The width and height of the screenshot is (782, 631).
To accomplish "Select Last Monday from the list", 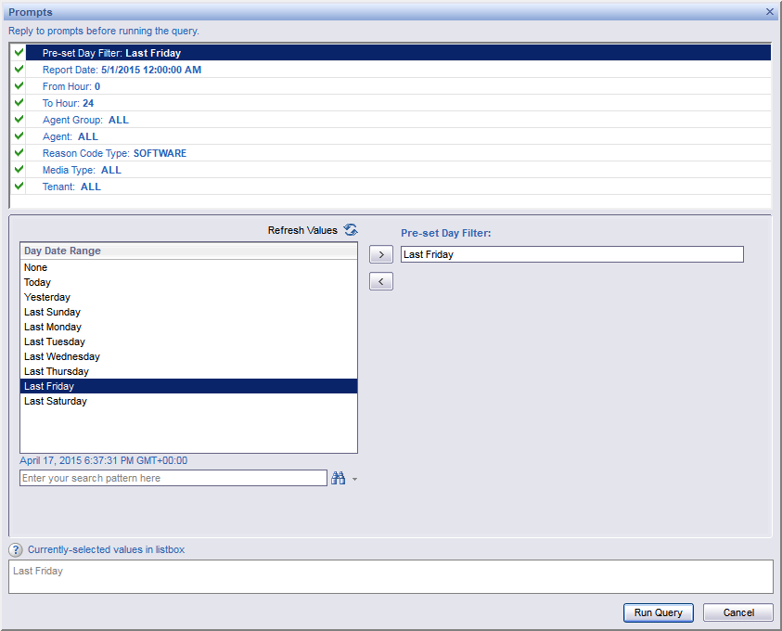I will (53, 327).
